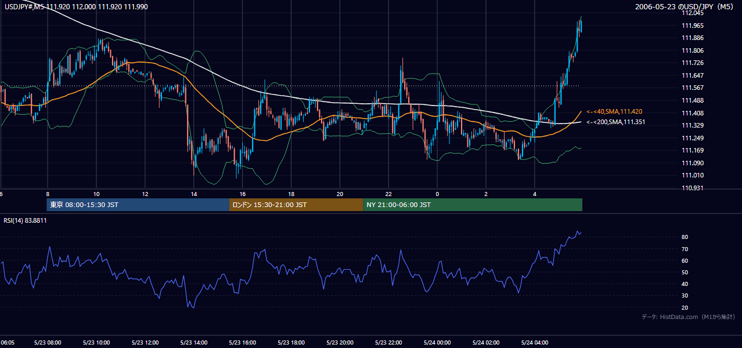Click the 200 SMA 111.351 label
The width and height of the screenshot is (742, 348).
click(x=615, y=122)
